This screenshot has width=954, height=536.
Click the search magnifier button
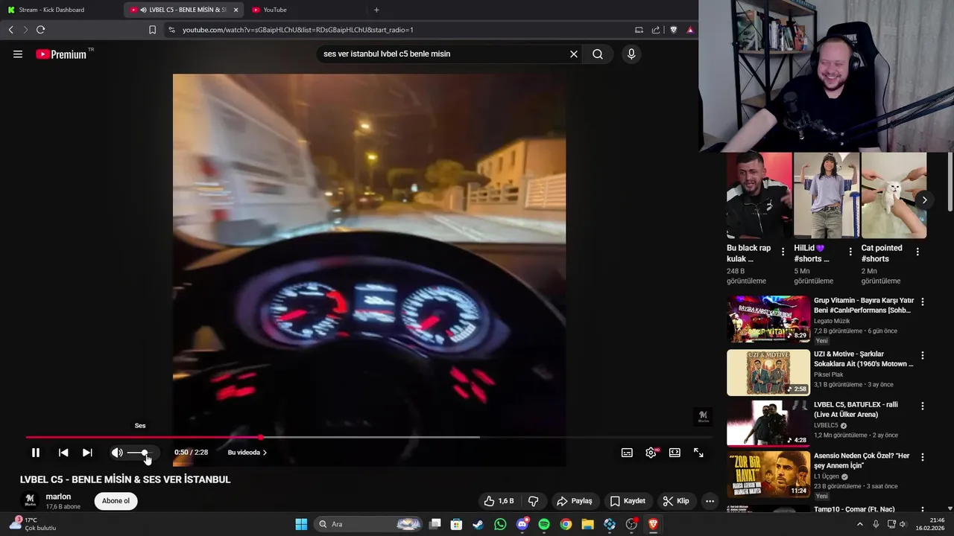point(598,54)
